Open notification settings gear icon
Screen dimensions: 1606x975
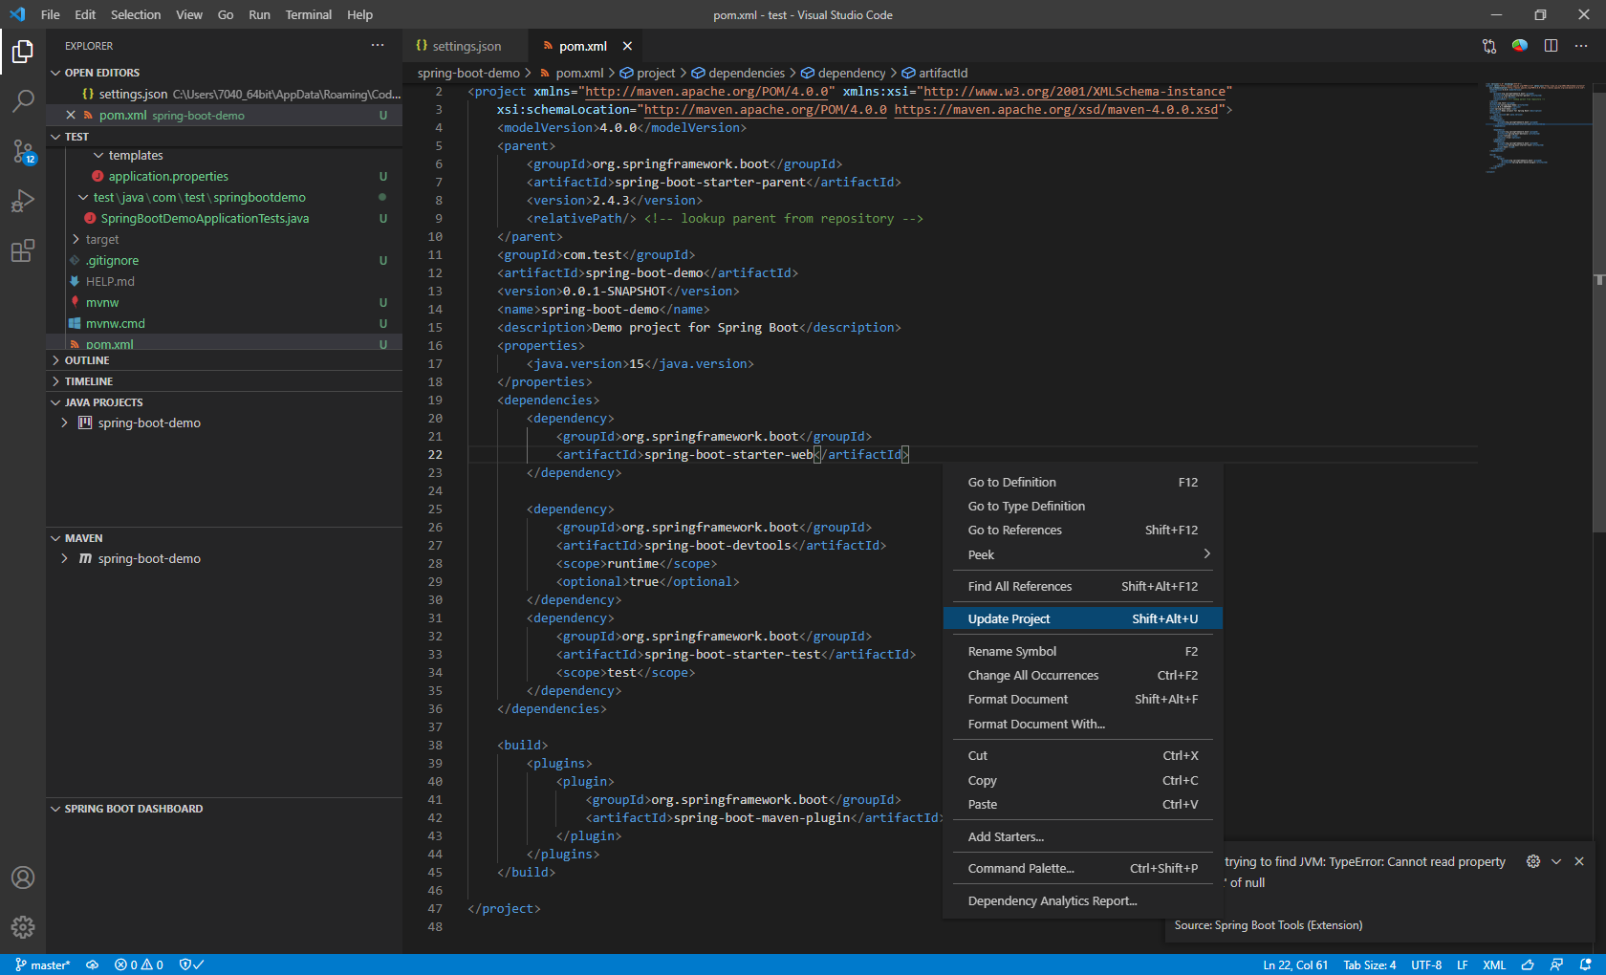1533,861
